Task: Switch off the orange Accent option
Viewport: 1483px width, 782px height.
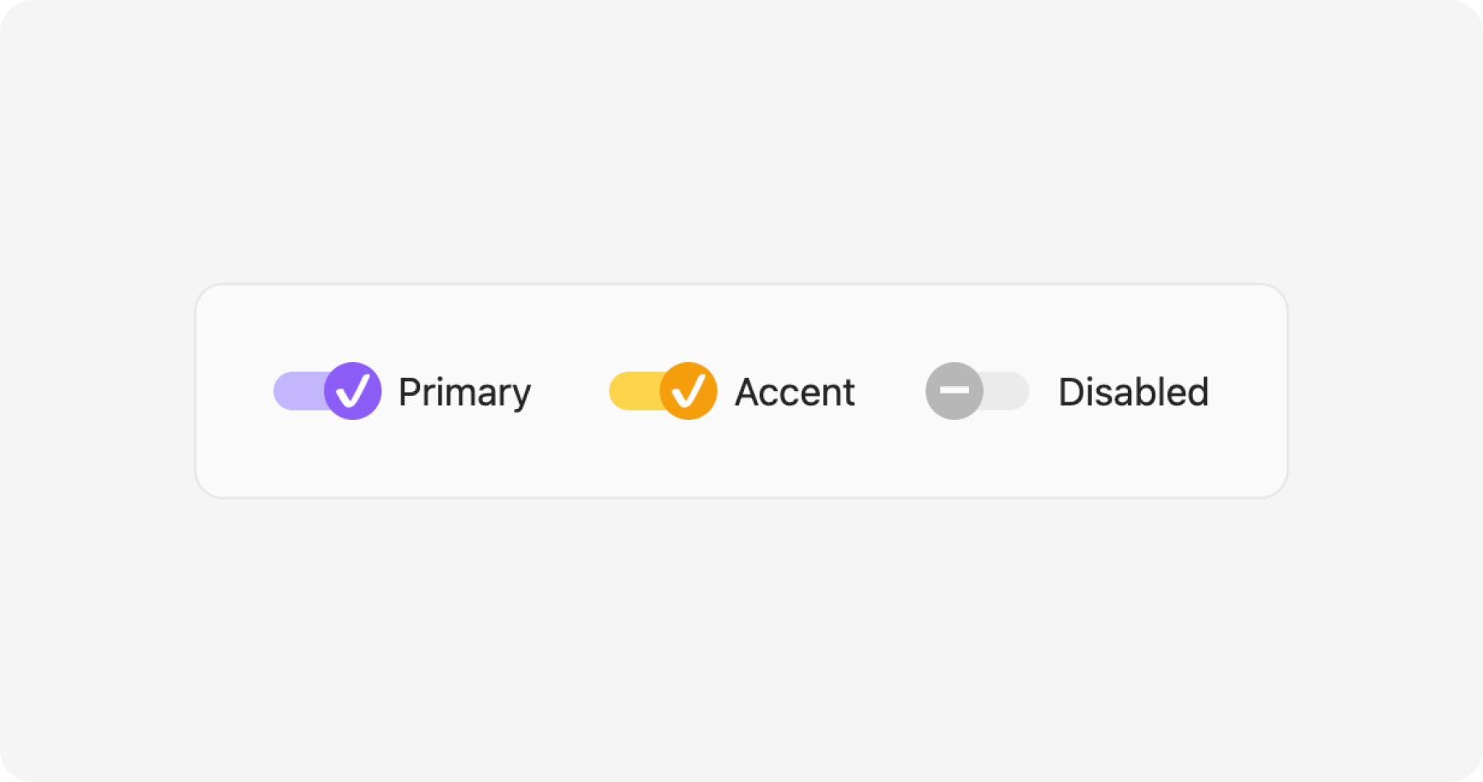Action: coord(662,391)
